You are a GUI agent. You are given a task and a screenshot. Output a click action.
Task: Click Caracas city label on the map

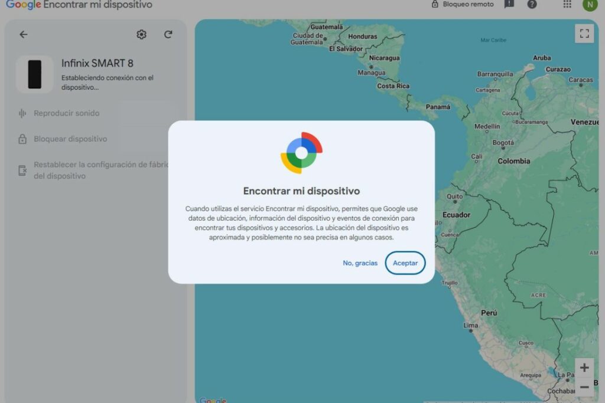click(x=580, y=80)
